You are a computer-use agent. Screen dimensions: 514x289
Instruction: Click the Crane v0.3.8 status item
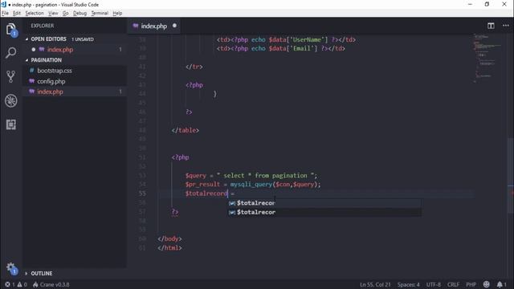point(51,284)
